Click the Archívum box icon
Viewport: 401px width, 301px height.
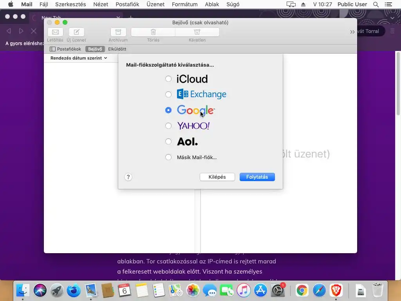118,32
